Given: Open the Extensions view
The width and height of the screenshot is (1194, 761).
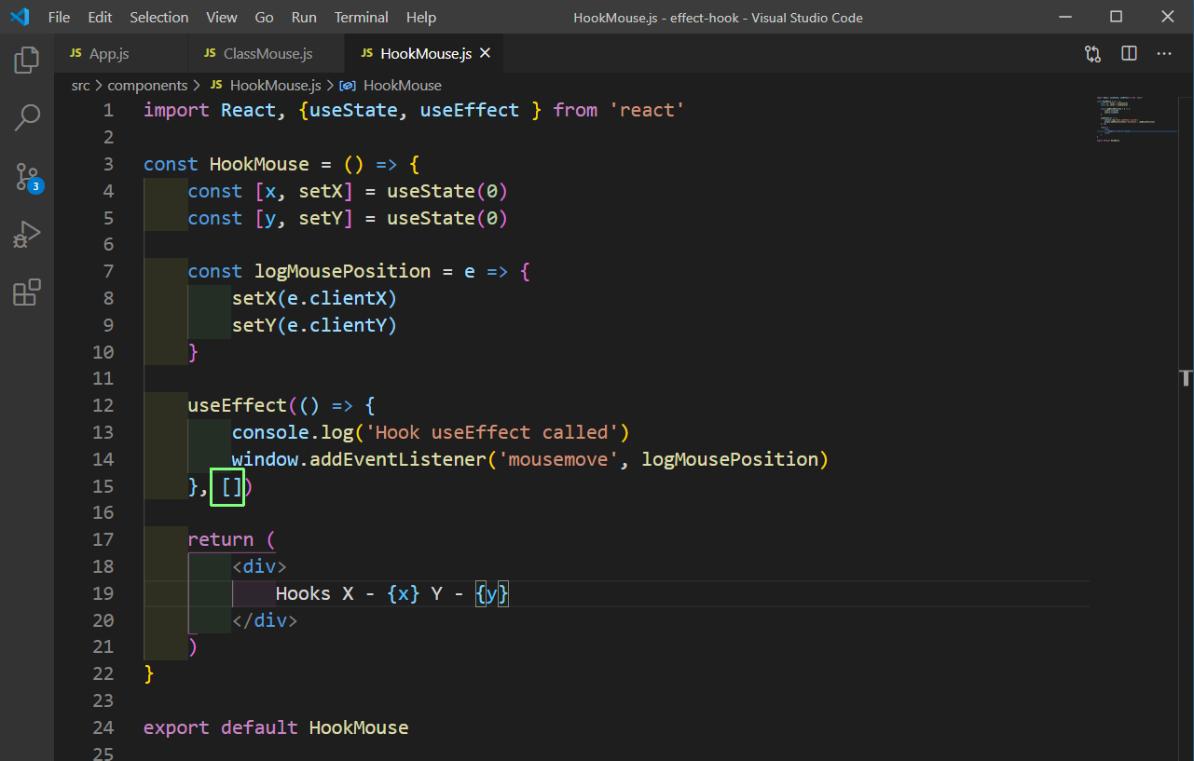Looking at the screenshot, I should tap(27, 292).
